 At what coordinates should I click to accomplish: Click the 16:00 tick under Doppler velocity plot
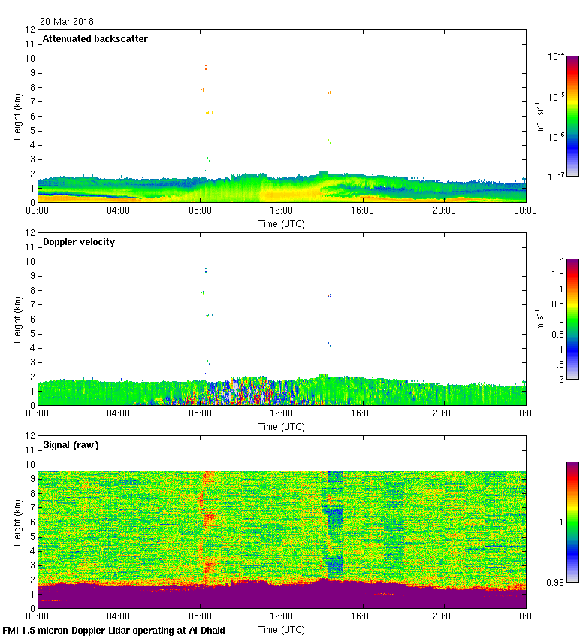363,414
